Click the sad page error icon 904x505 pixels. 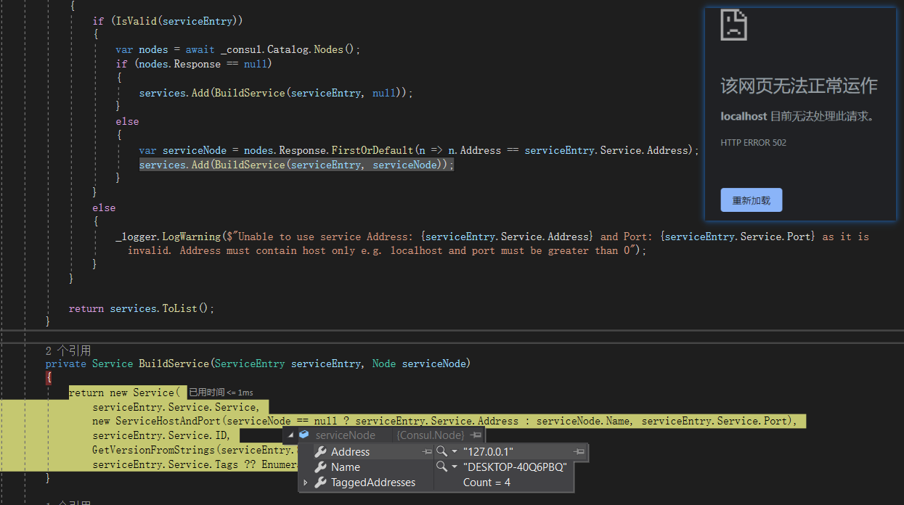733,25
